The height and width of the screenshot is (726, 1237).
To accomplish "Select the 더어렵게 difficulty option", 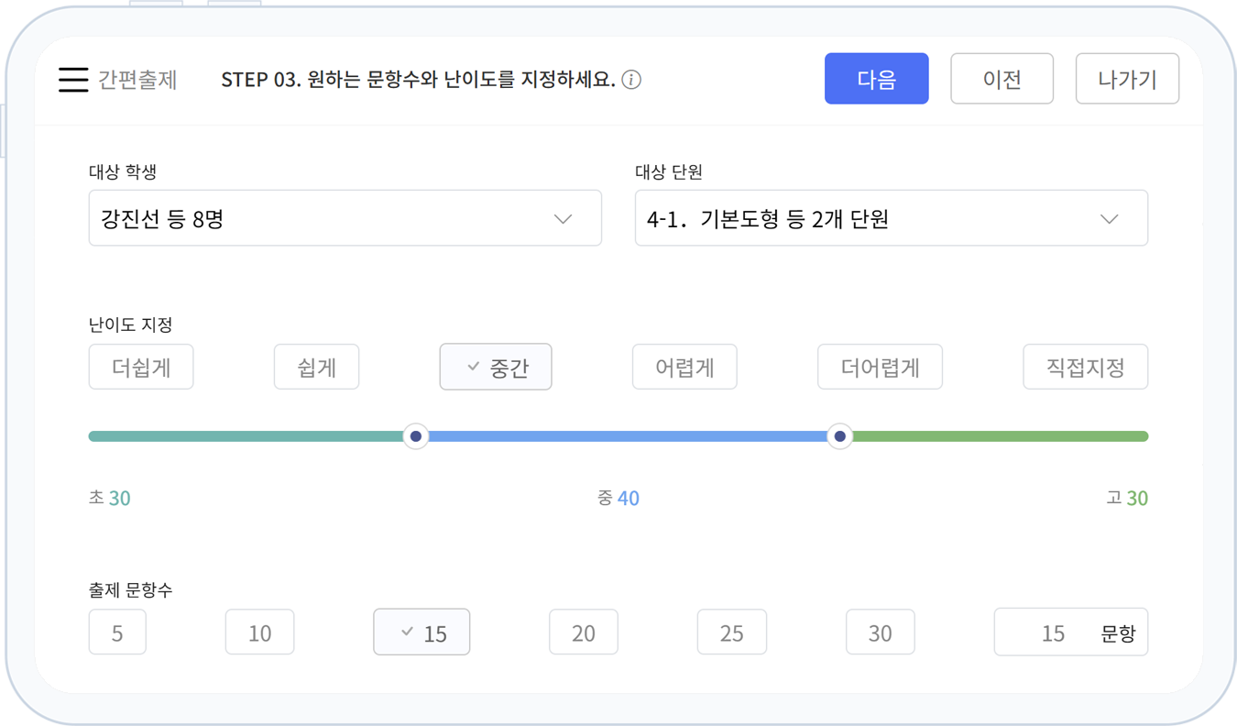I will pyautogui.click(x=880, y=367).
